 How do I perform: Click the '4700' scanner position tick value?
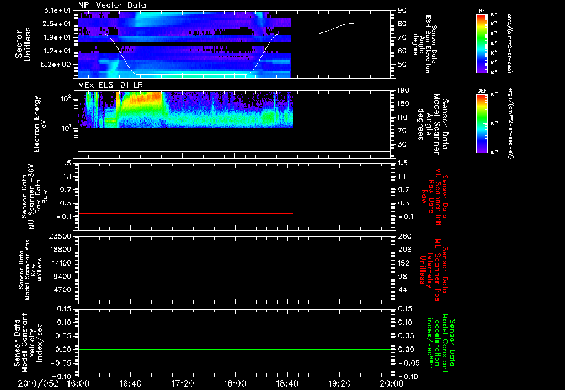tap(62, 290)
